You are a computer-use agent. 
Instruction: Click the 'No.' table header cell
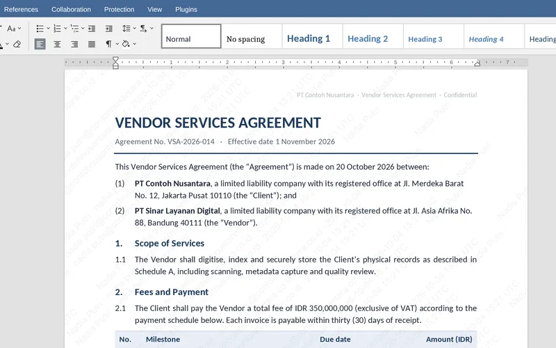pos(125,340)
